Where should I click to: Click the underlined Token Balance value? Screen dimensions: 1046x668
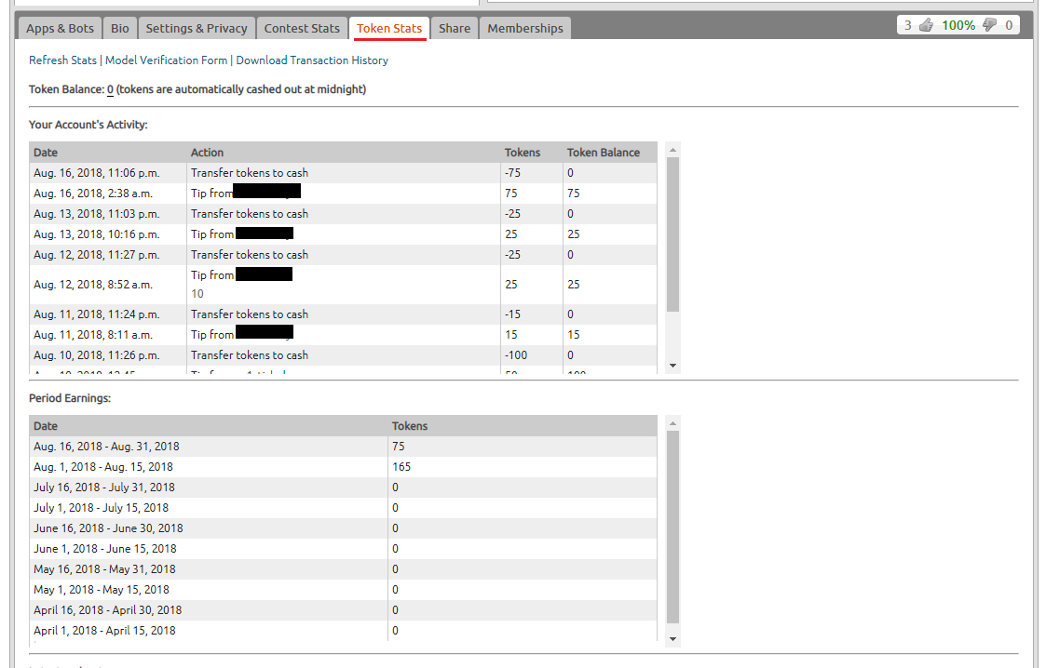coord(110,90)
